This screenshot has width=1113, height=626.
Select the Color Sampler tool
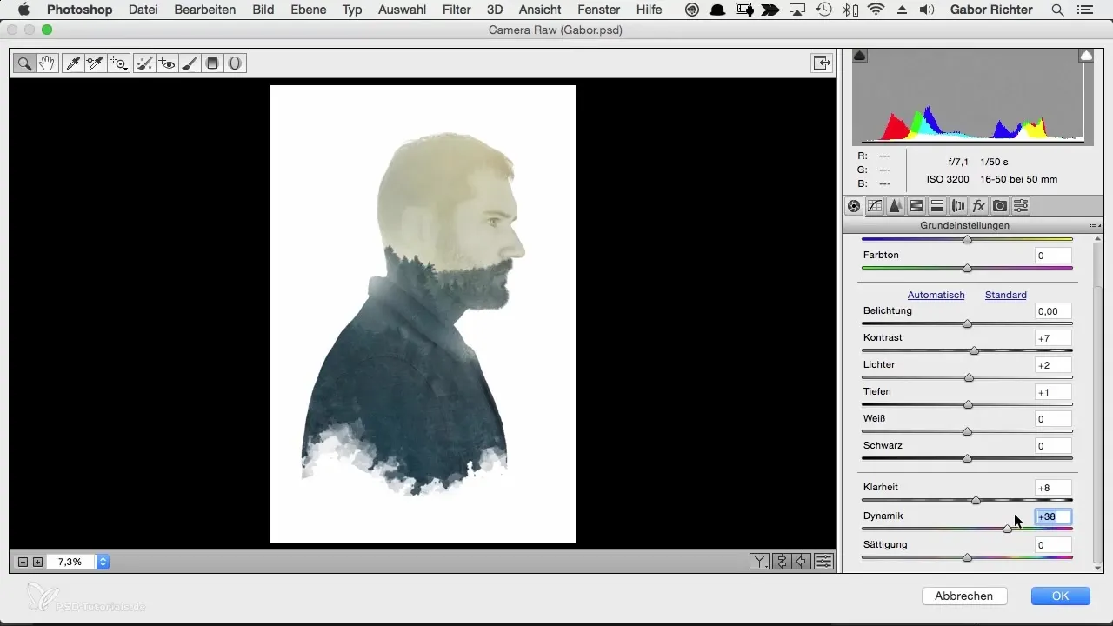coord(95,63)
